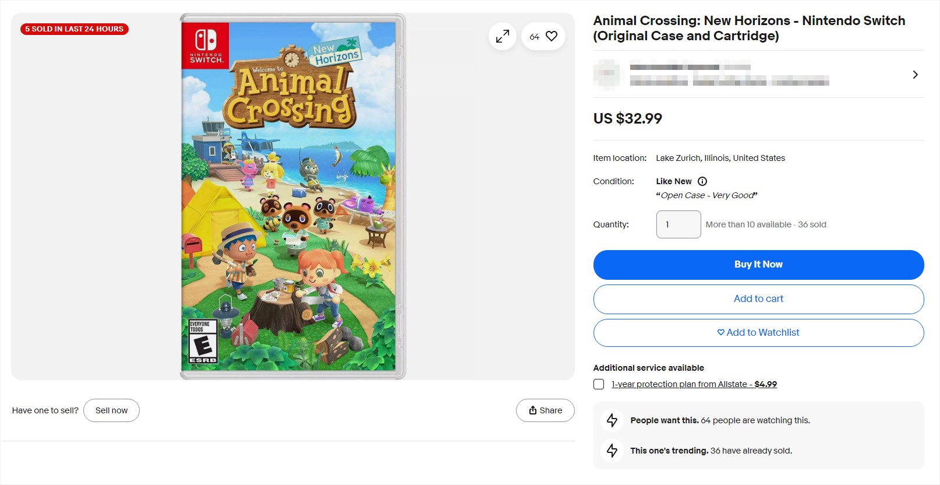Select the 5 SOLD IN LAST 24 HOURS badge

pyautogui.click(x=73, y=29)
